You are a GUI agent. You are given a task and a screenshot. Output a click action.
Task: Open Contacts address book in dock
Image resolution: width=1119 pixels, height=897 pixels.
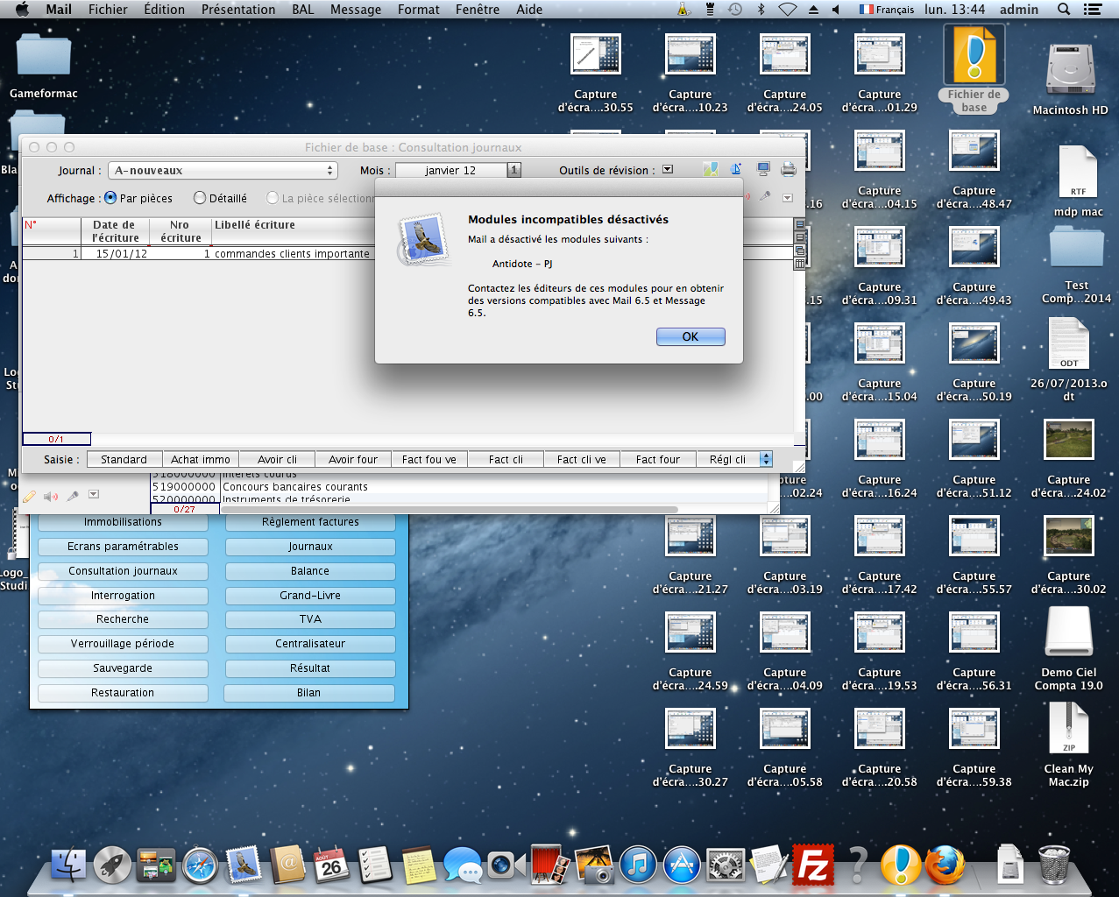coord(287,865)
